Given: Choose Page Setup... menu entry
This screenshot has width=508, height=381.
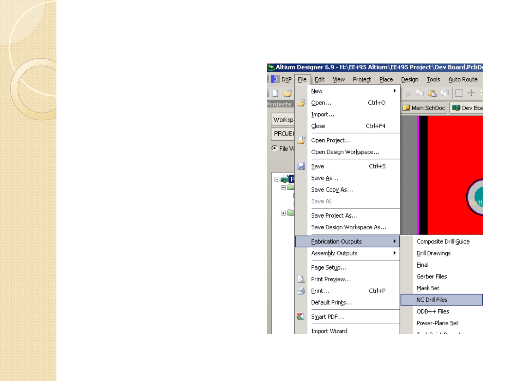Looking at the screenshot, I should click(x=347, y=267).
